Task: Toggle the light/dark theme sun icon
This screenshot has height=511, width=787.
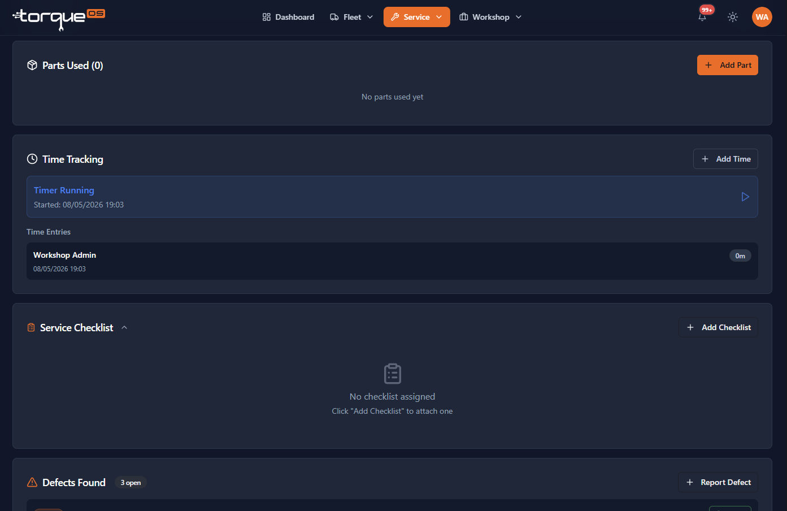Action: click(733, 17)
